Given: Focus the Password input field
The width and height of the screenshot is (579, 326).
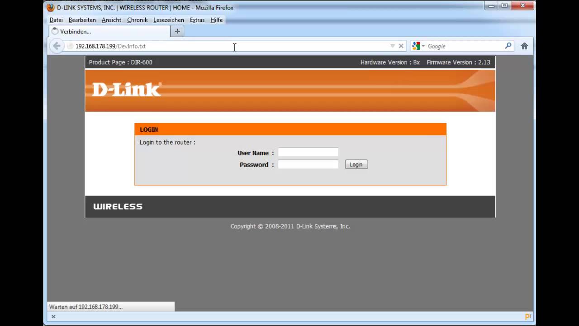Looking at the screenshot, I should pyautogui.click(x=308, y=164).
